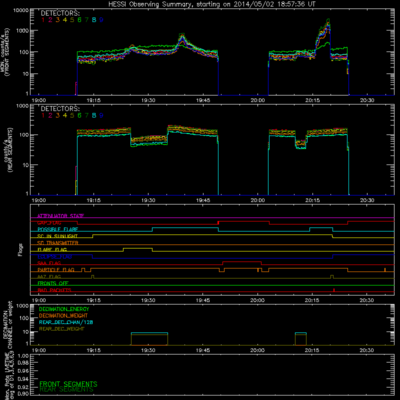Screen dimensions: 400x400
Task: Click the DECIMATION CHANNEL or weight axis title
Action: [7, 324]
